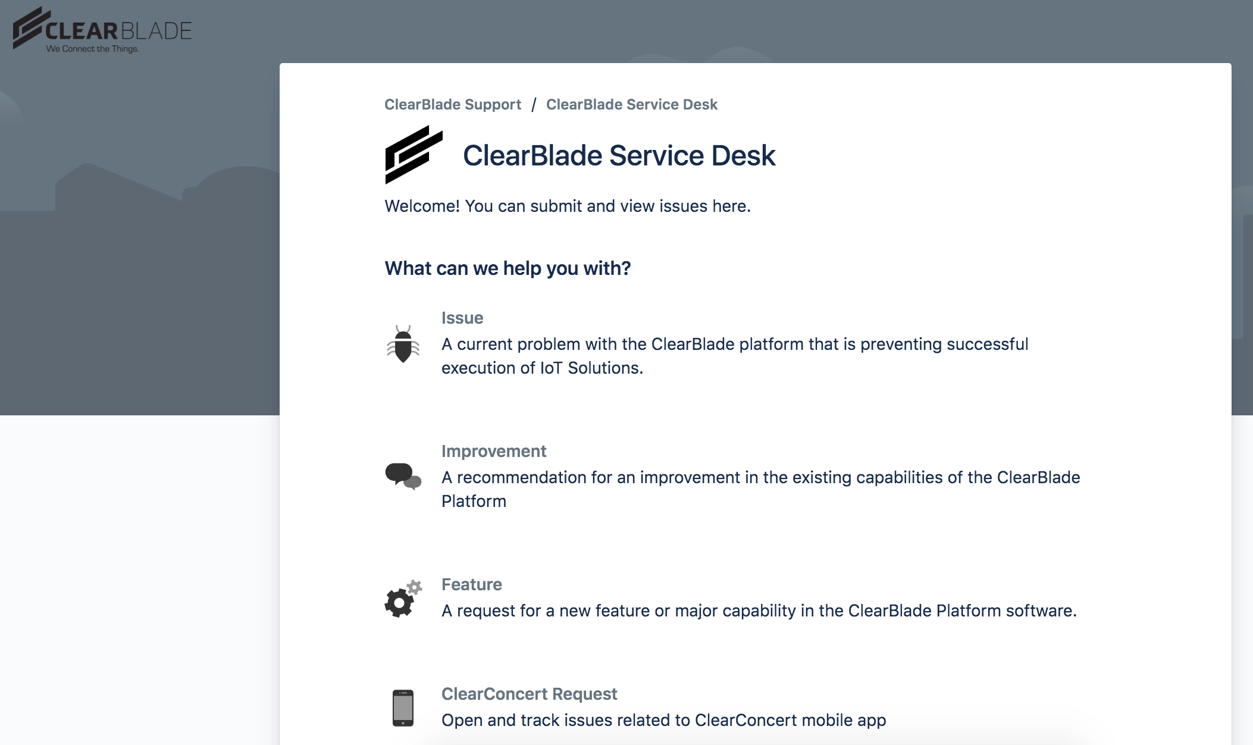
Task: Click the bug icon beside Issue
Action: coord(403,344)
